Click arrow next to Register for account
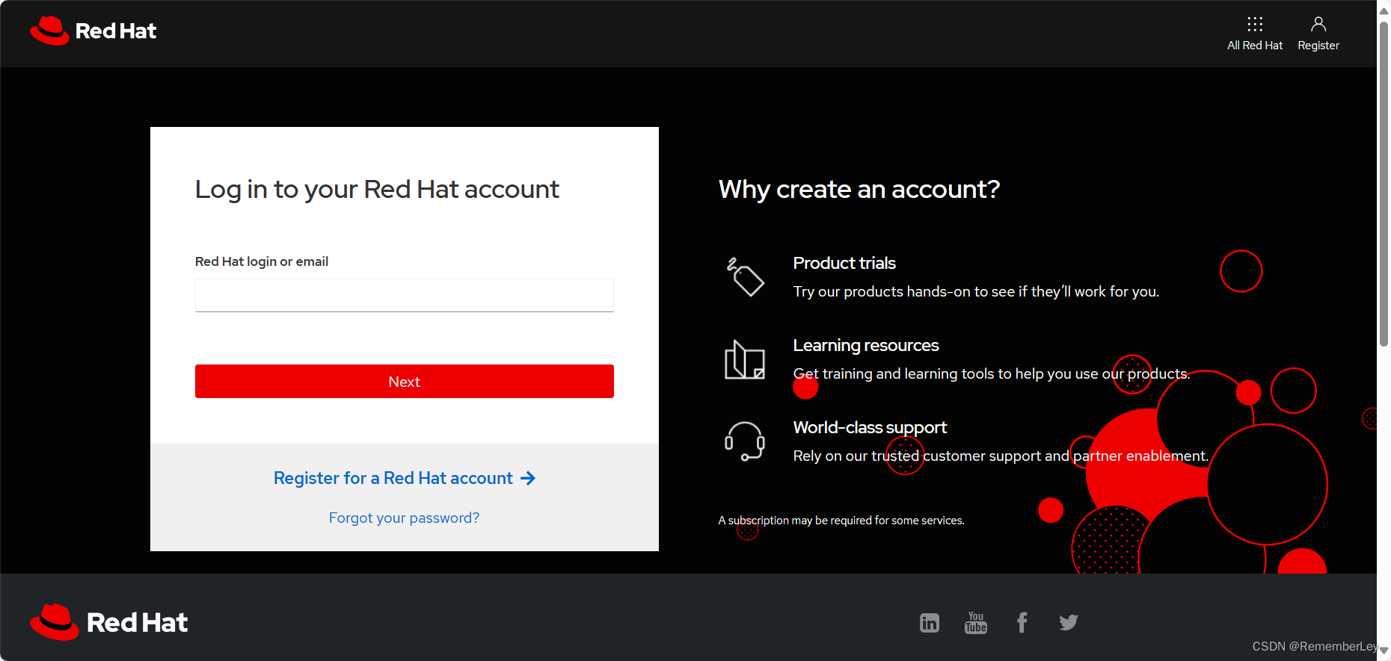The image size is (1391, 661). tap(528, 478)
